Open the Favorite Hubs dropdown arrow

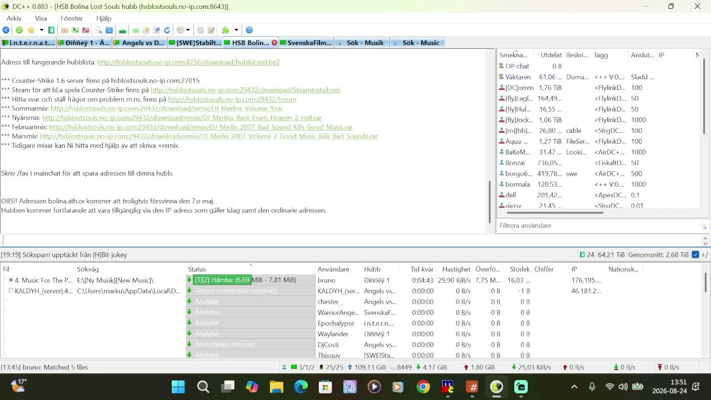tap(42, 30)
